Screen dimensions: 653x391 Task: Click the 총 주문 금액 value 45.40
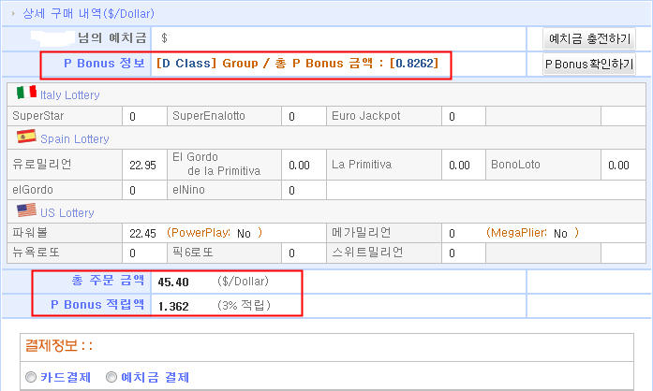coord(173,282)
